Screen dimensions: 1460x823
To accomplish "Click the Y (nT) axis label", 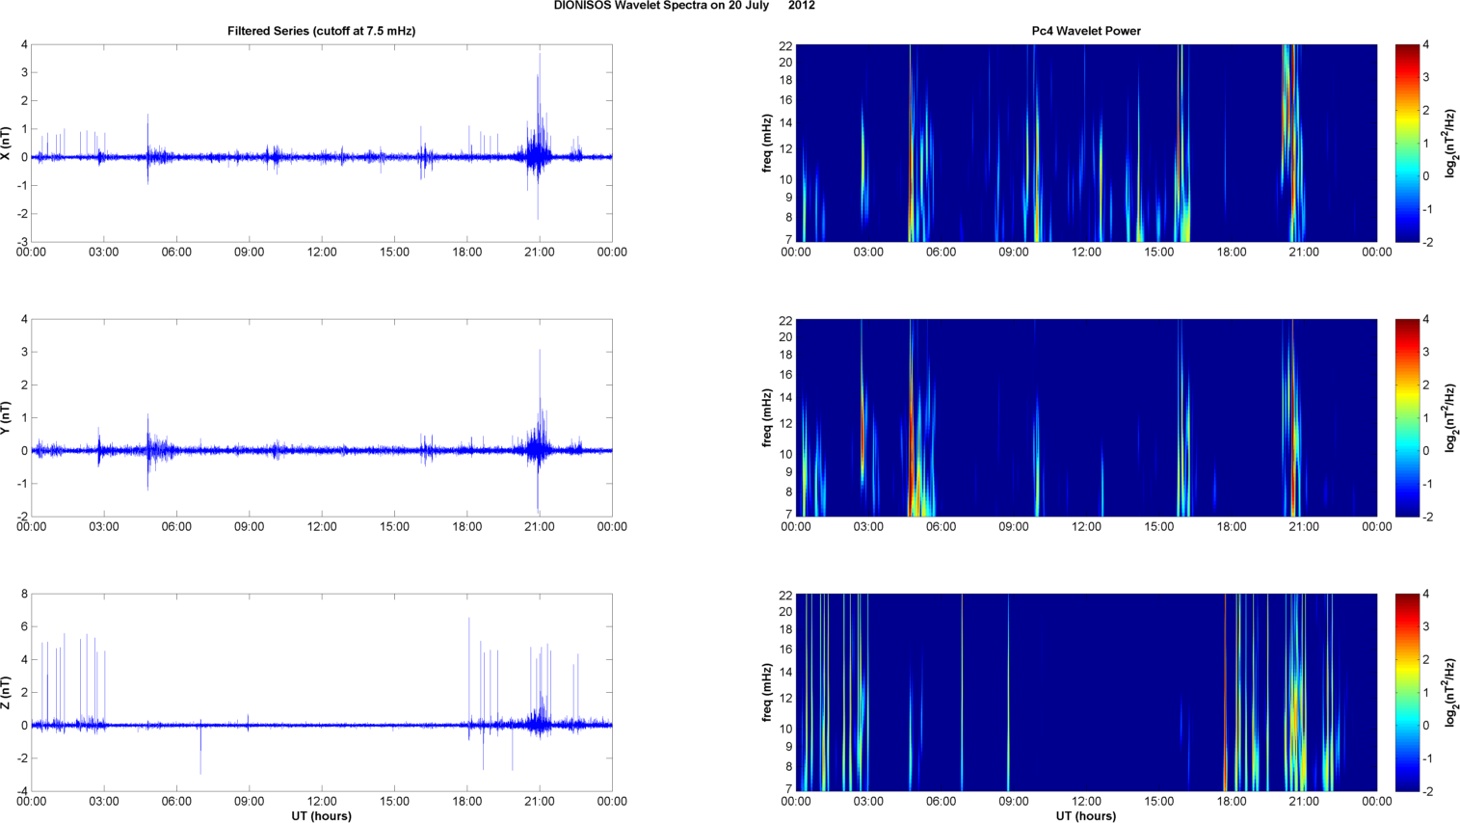I will [x=7, y=418].
